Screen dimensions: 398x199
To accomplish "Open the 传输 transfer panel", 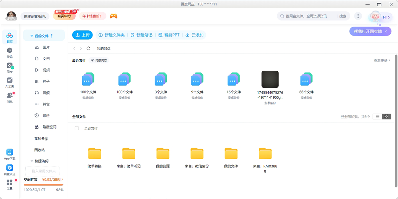I will 10,53.
